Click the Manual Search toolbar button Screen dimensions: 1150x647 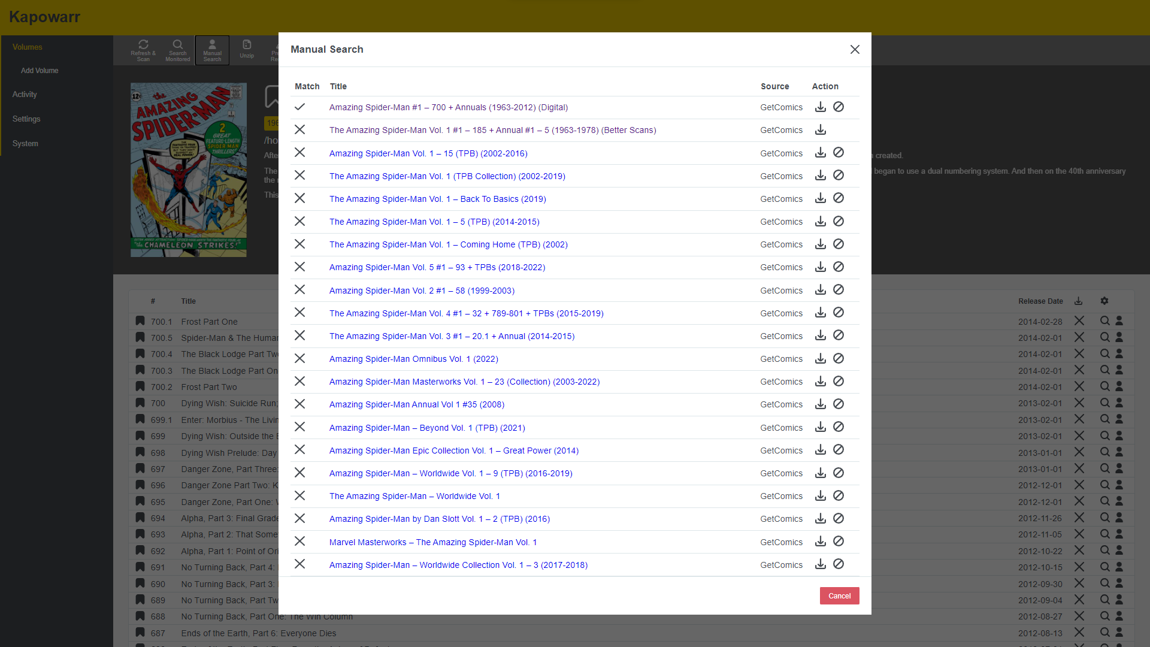(x=212, y=50)
